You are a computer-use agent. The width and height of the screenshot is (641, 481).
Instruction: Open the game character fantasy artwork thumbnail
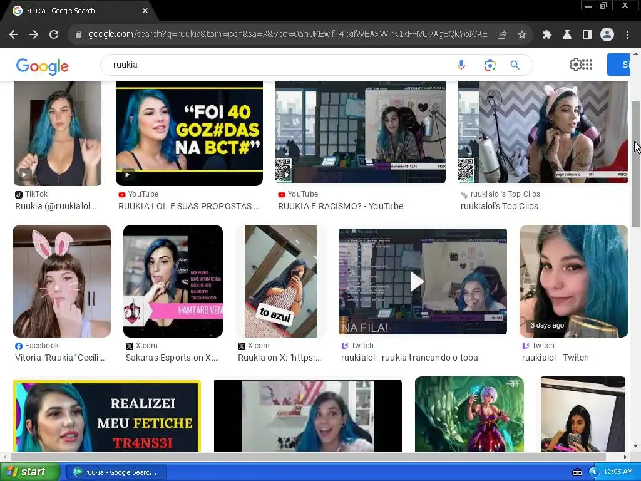(469, 414)
